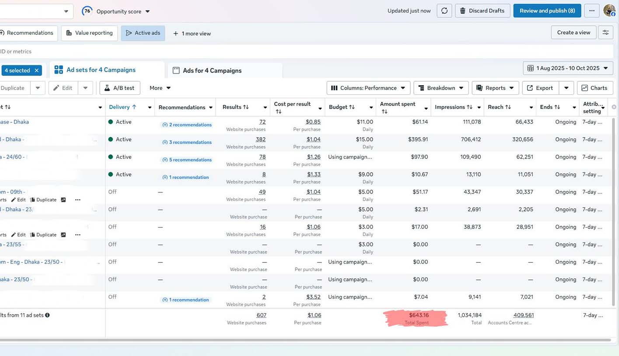Switch to Ads for 4 Campaigns tab

pos(212,70)
